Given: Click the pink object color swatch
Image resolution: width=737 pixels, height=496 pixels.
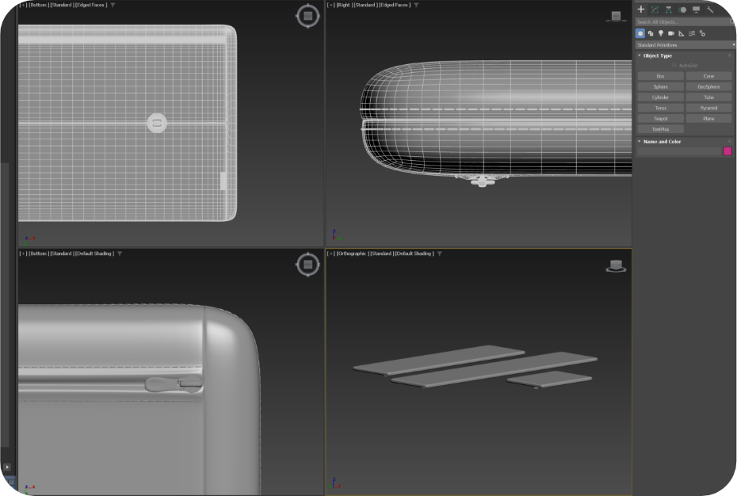Looking at the screenshot, I should [727, 151].
